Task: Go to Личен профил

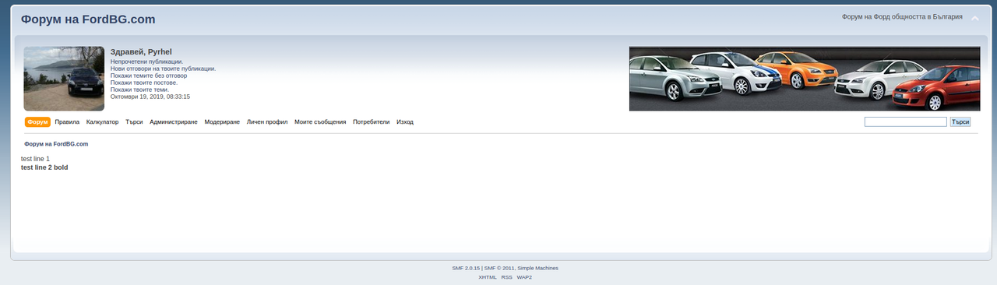Action: (267, 122)
